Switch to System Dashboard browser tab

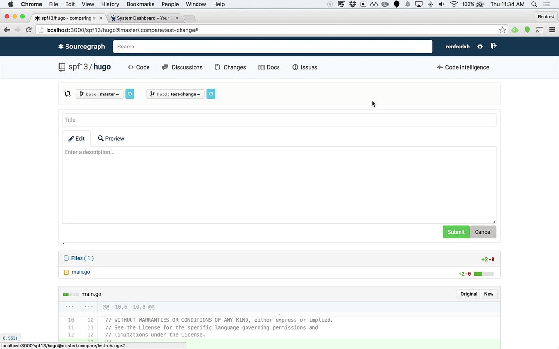coord(145,18)
